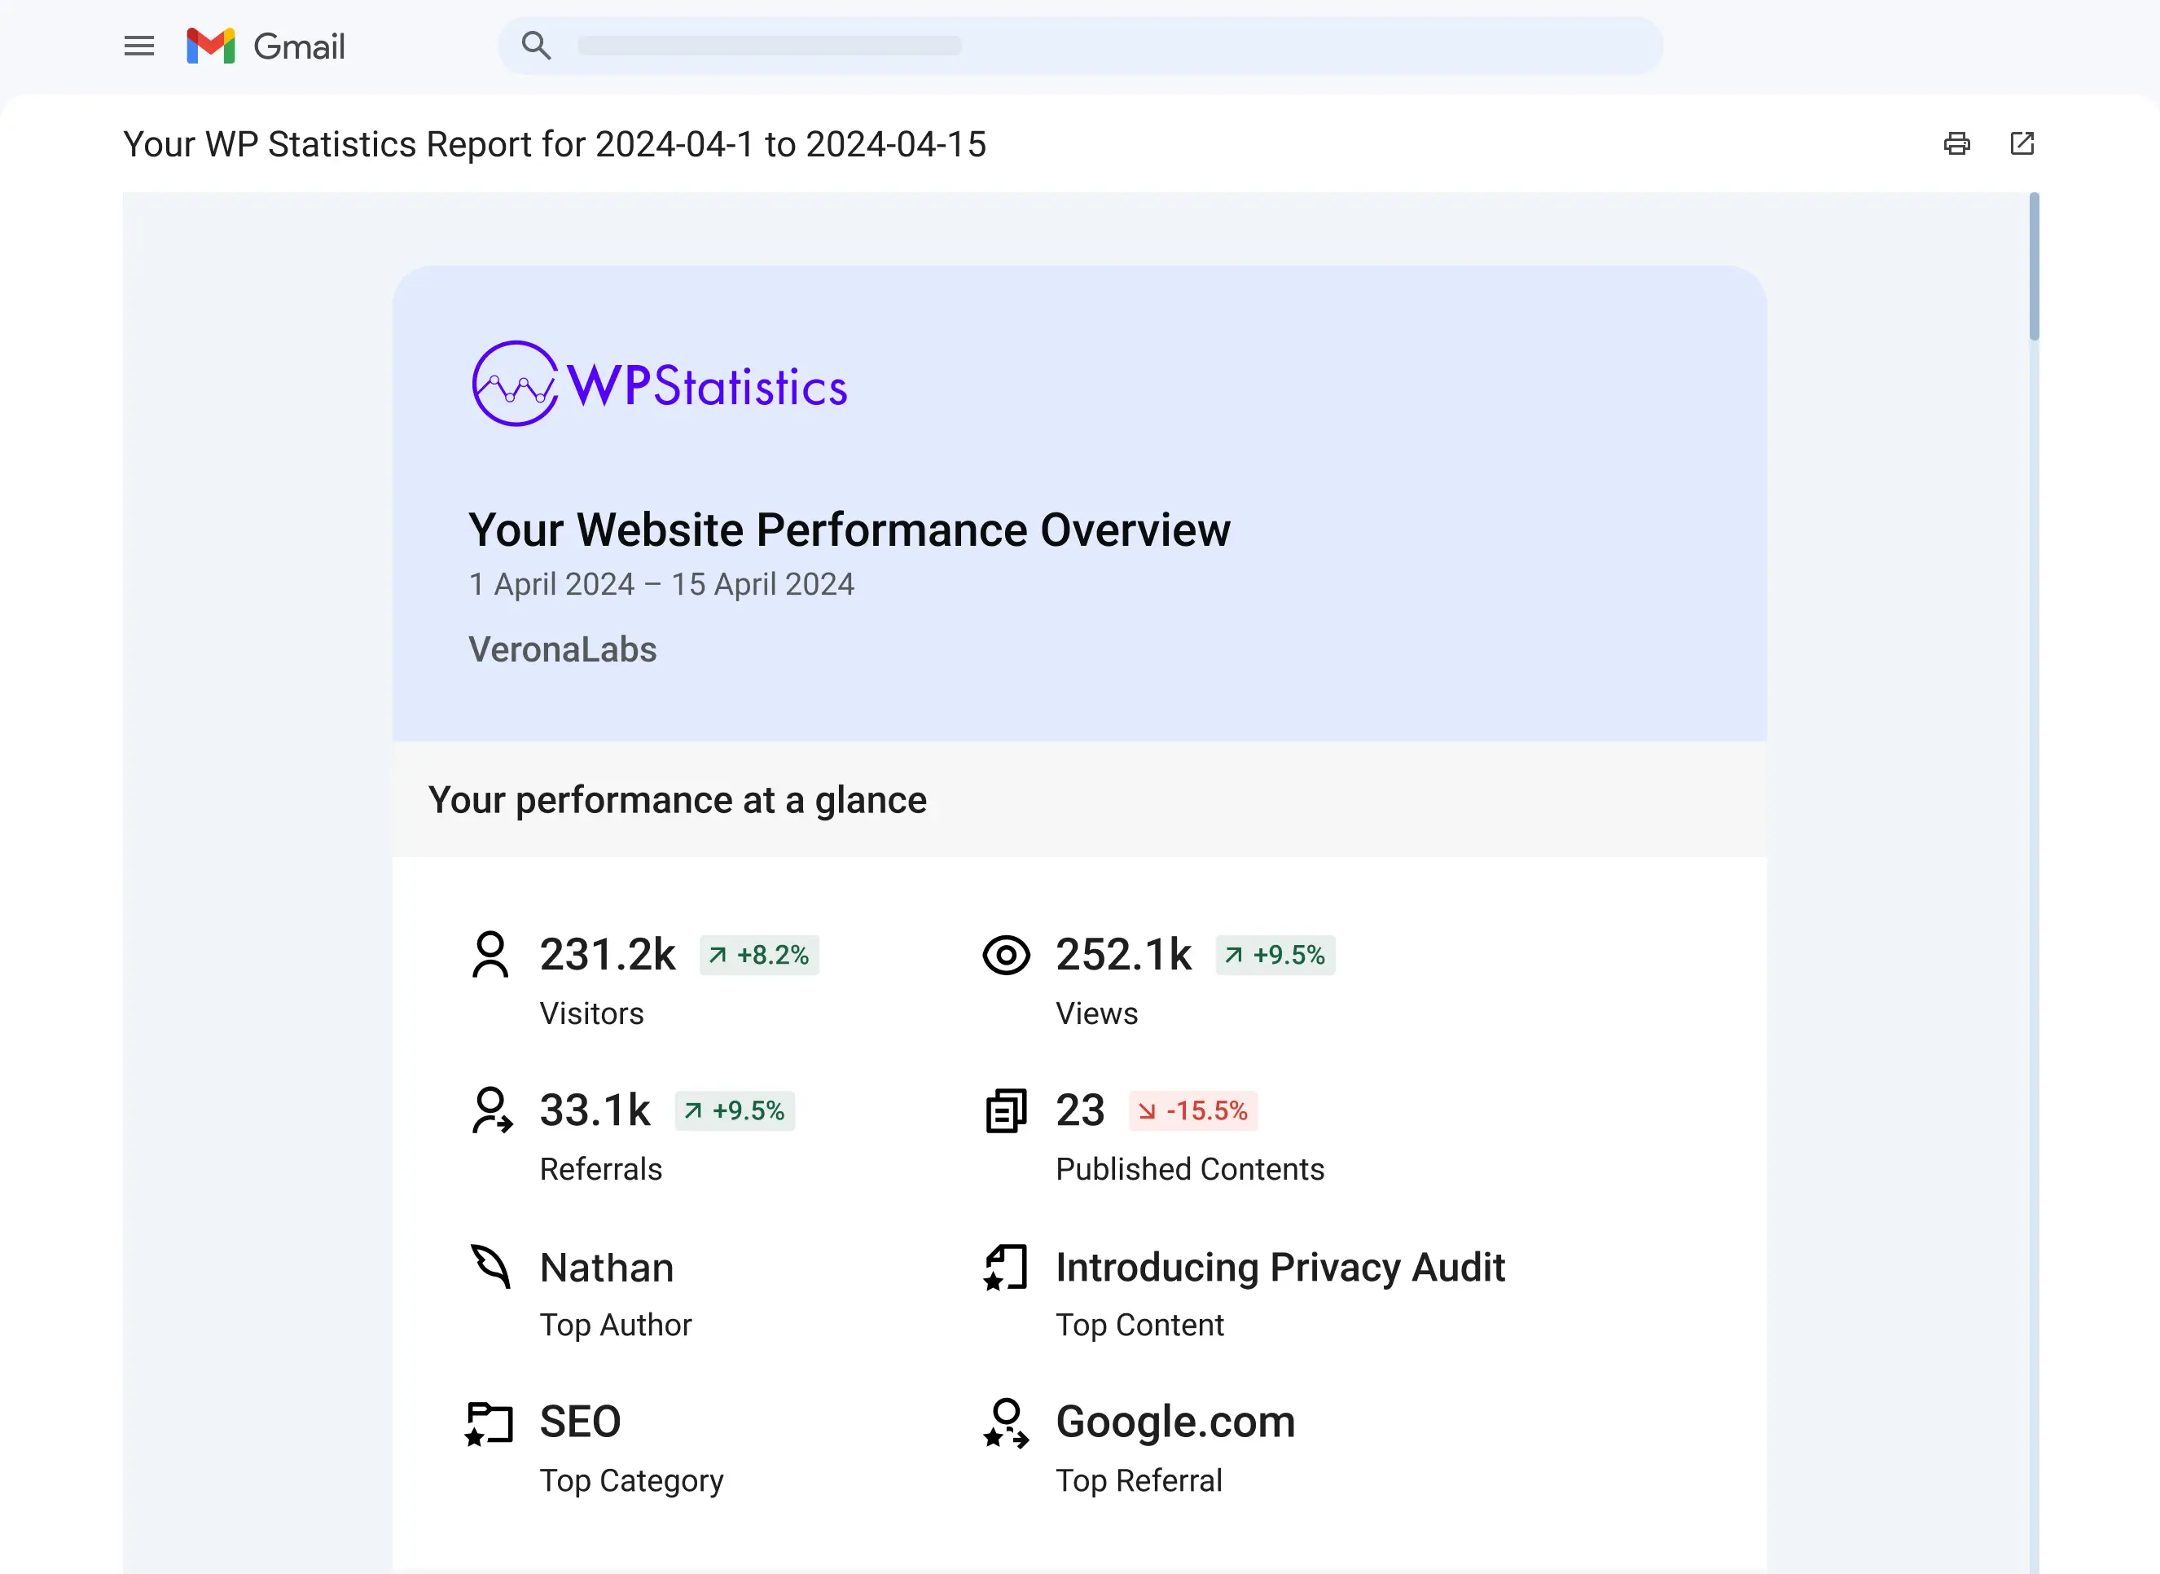Click the +8.2% visitors change badge

point(759,956)
